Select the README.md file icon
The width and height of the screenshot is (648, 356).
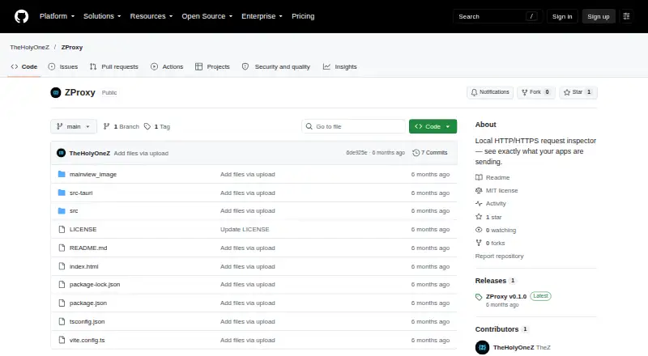pyautogui.click(x=62, y=248)
